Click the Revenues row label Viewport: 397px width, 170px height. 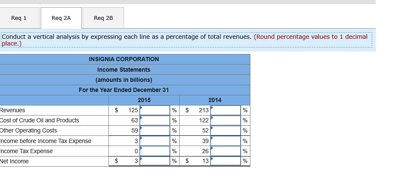[12, 110]
